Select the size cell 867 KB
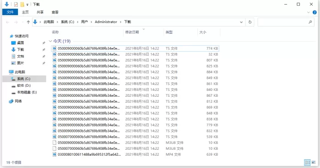 click(212, 95)
